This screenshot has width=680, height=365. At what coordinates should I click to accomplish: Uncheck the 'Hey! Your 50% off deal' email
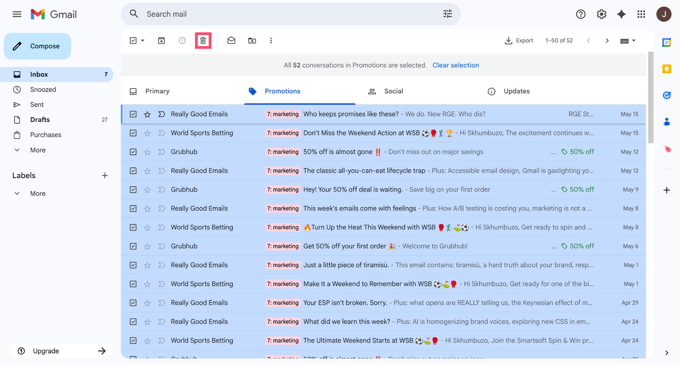(133, 190)
